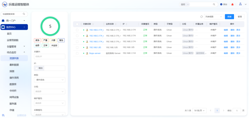This screenshot has height=118, width=249.
Task: Open the 类型 操作系统 dropdown
Action: pos(49,80)
